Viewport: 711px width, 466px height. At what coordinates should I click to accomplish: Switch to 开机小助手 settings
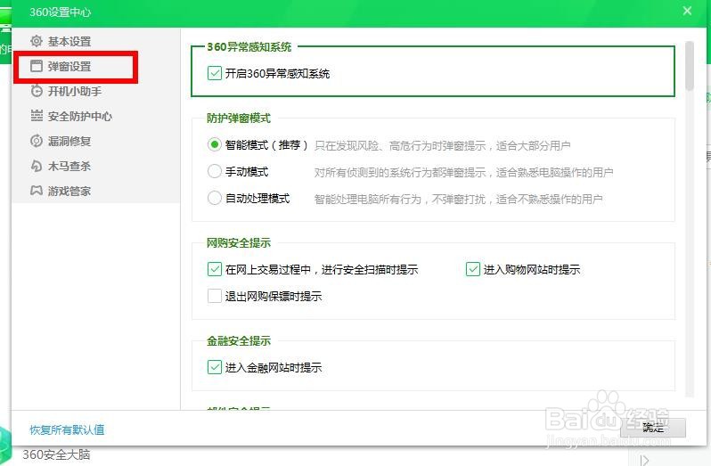coord(75,91)
